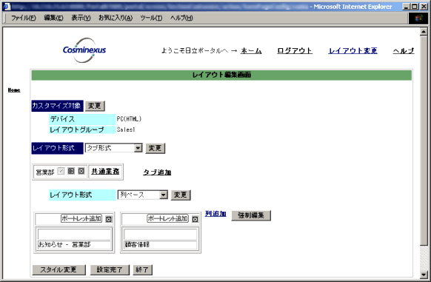Viewport: 431px width, 282px height.
Task: Click the 強制編集 button
Action: (x=251, y=215)
